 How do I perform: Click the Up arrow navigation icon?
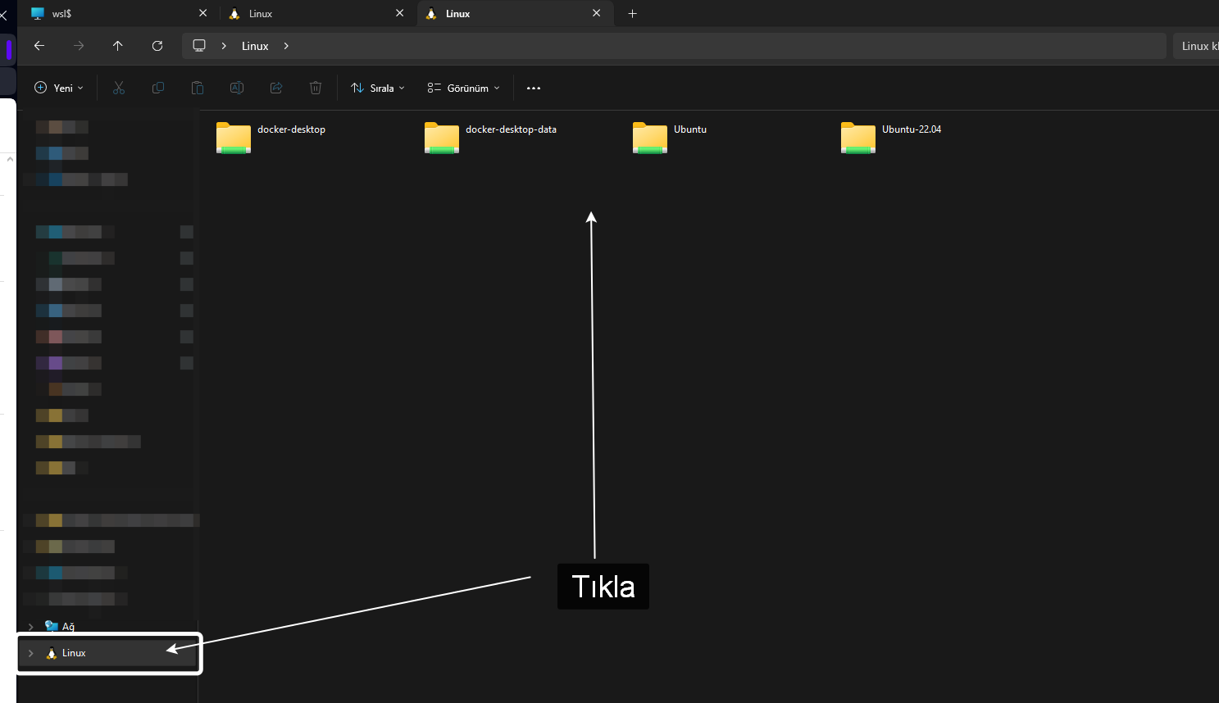[117, 46]
